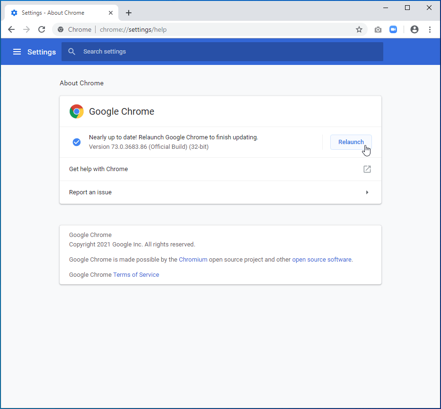Image resolution: width=441 pixels, height=409 pixels.
Task: Click the profile avatar icon
Action: [x=414, y=29]
